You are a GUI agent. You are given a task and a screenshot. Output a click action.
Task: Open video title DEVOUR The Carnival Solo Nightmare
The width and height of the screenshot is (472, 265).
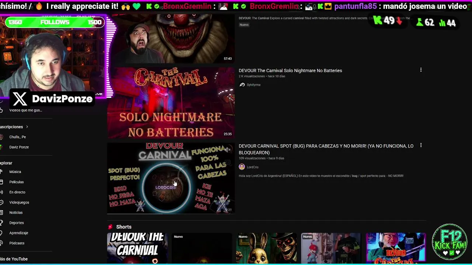click(x=290, y=70)
